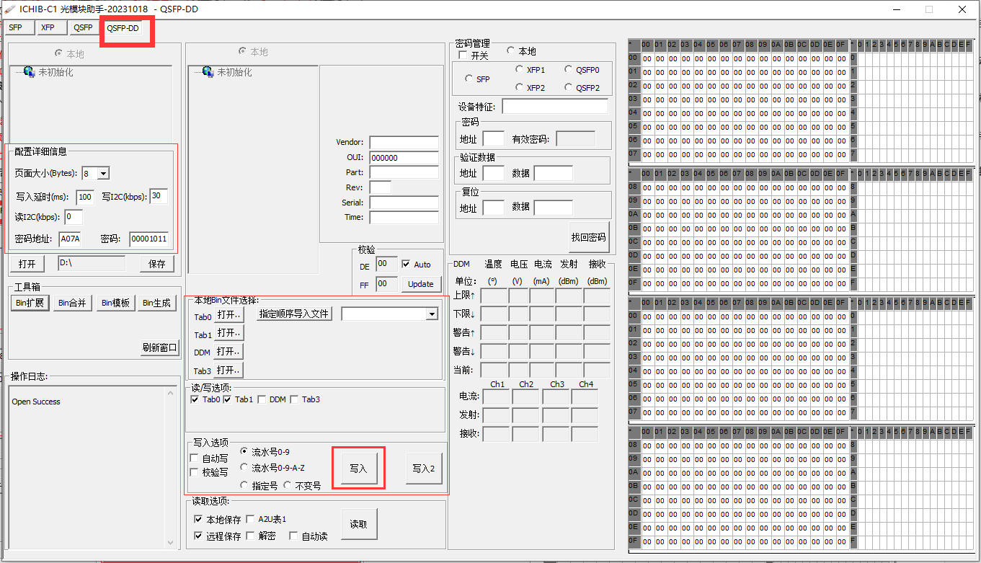Click inside the 设备特征 input field
The image size is (981, 563).
click(x=555, y=105)
